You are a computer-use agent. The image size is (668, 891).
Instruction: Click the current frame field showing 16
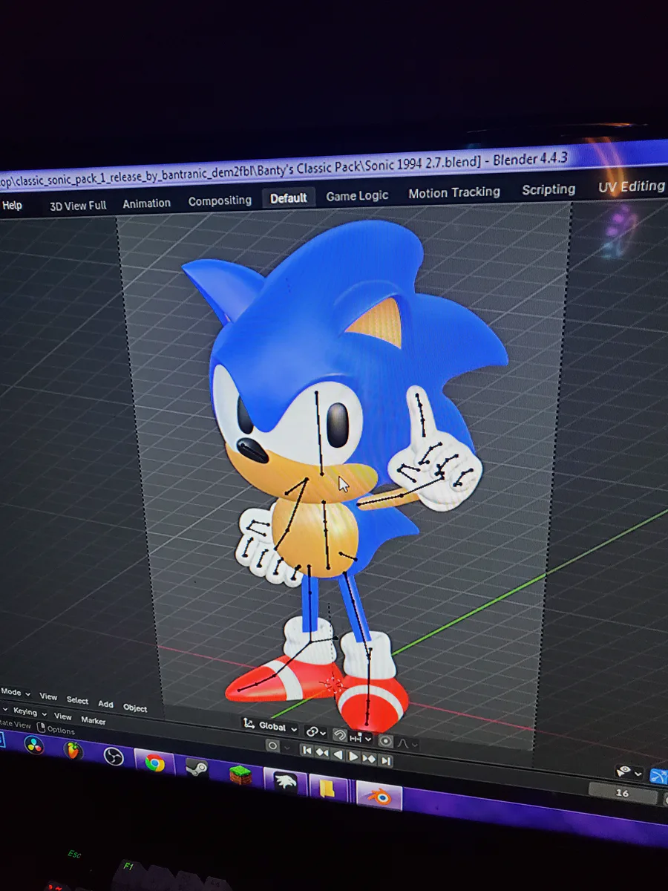pos(622,792)
